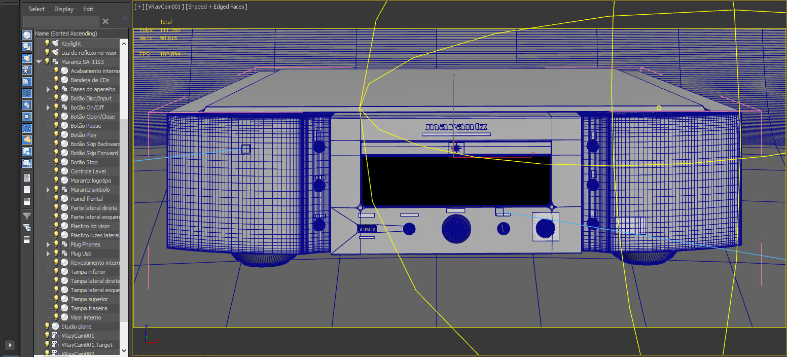Open the Display menu
This screenshot has height=357, width=787.
(64, 9)
